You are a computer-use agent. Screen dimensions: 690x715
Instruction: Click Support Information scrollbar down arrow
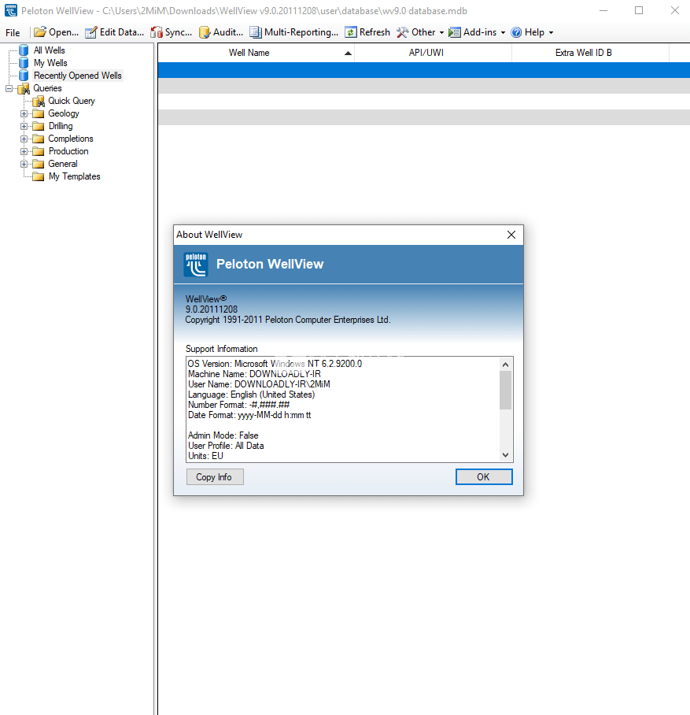pos(505,454)
